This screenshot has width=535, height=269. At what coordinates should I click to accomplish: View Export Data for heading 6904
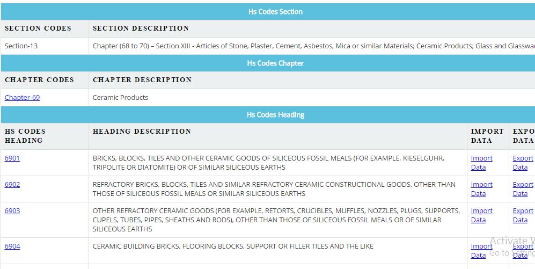click(x=523, y=251)
